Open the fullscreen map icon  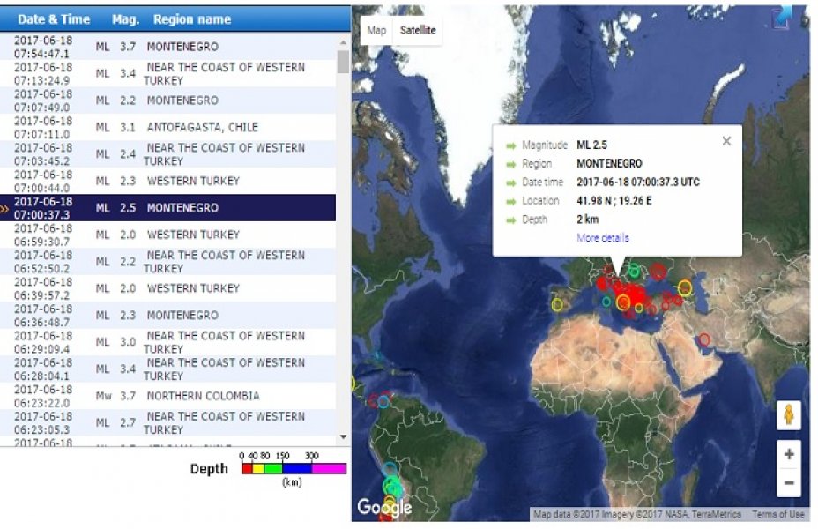pyautogui.click(x=780, y=18)
